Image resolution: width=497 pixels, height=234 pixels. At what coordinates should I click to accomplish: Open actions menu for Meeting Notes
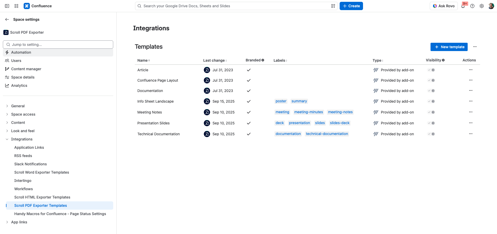471,112
